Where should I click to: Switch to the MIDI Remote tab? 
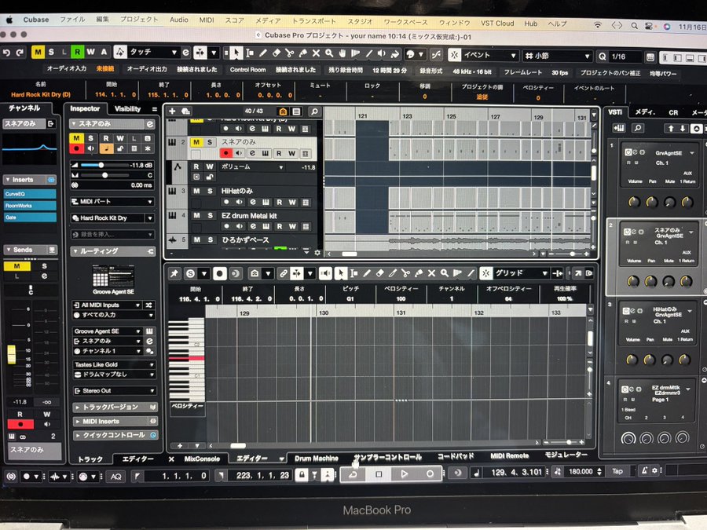tap(510, 455)
